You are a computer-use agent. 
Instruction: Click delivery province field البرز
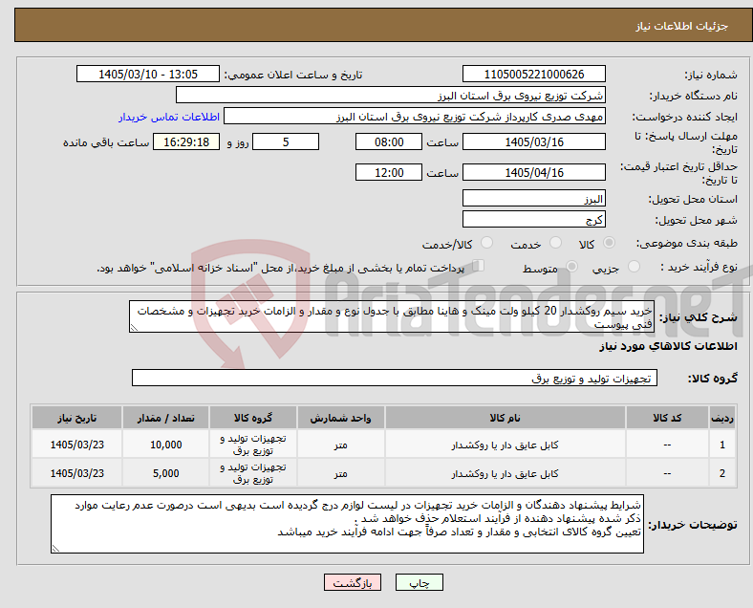[533, 198]
